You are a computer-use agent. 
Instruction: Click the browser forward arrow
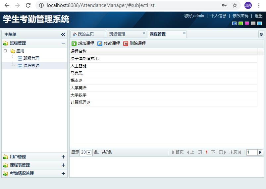coord(18,5)
